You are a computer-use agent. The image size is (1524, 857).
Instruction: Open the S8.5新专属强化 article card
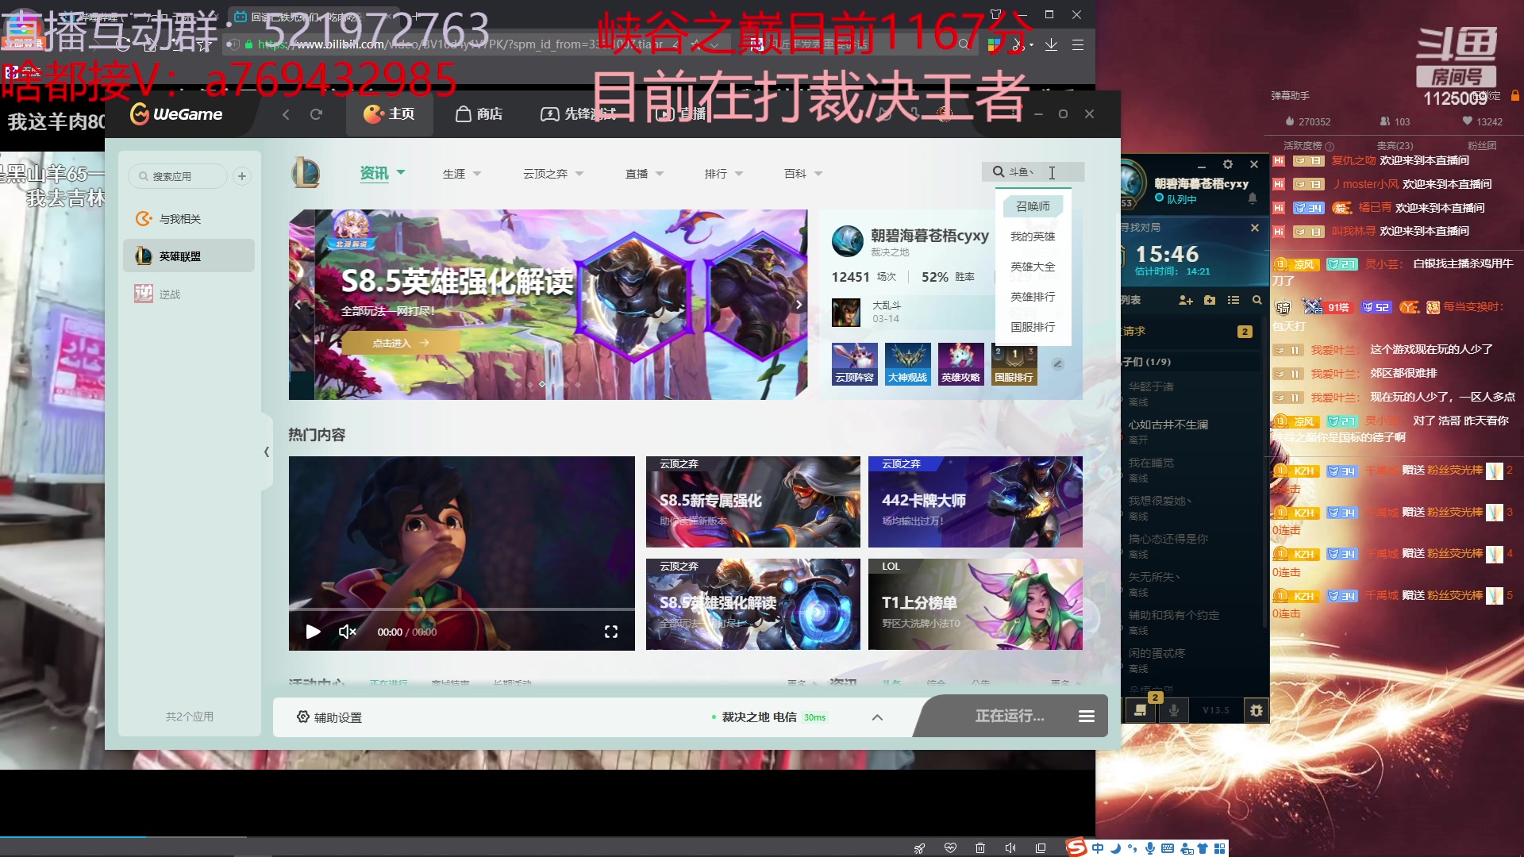coord(752,502)
